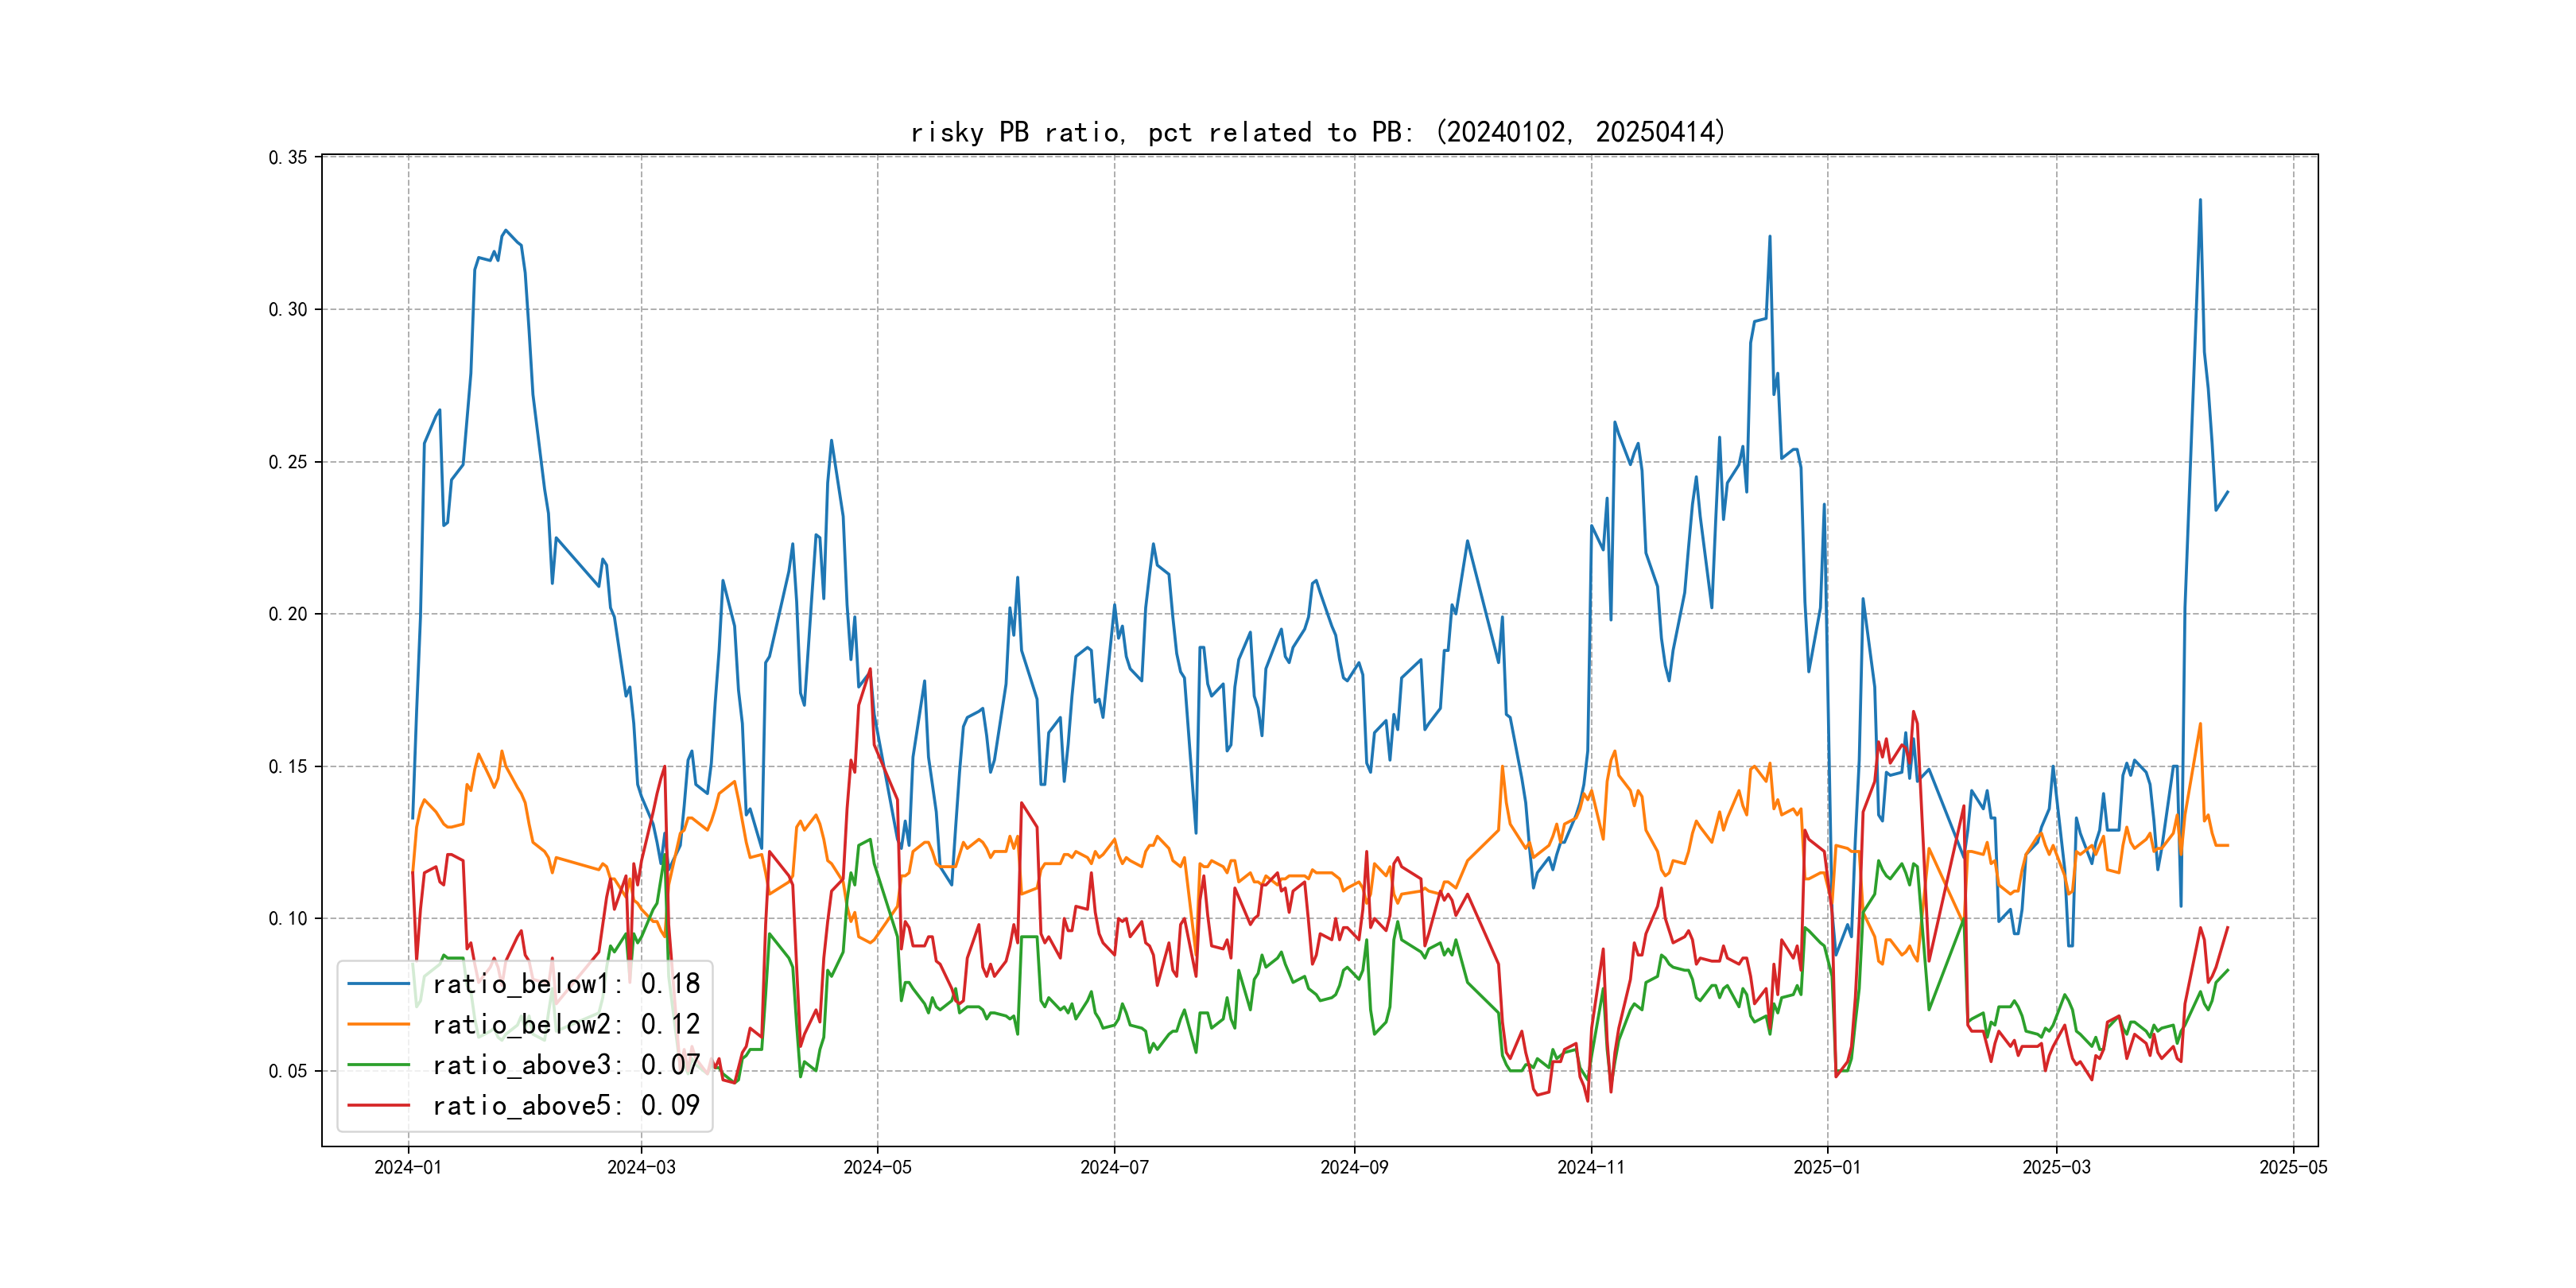Click the 2024-11 x-axis tick label
Screen dimensions: 2576x1288
pyautogui.click(x=1591, y=1167)
